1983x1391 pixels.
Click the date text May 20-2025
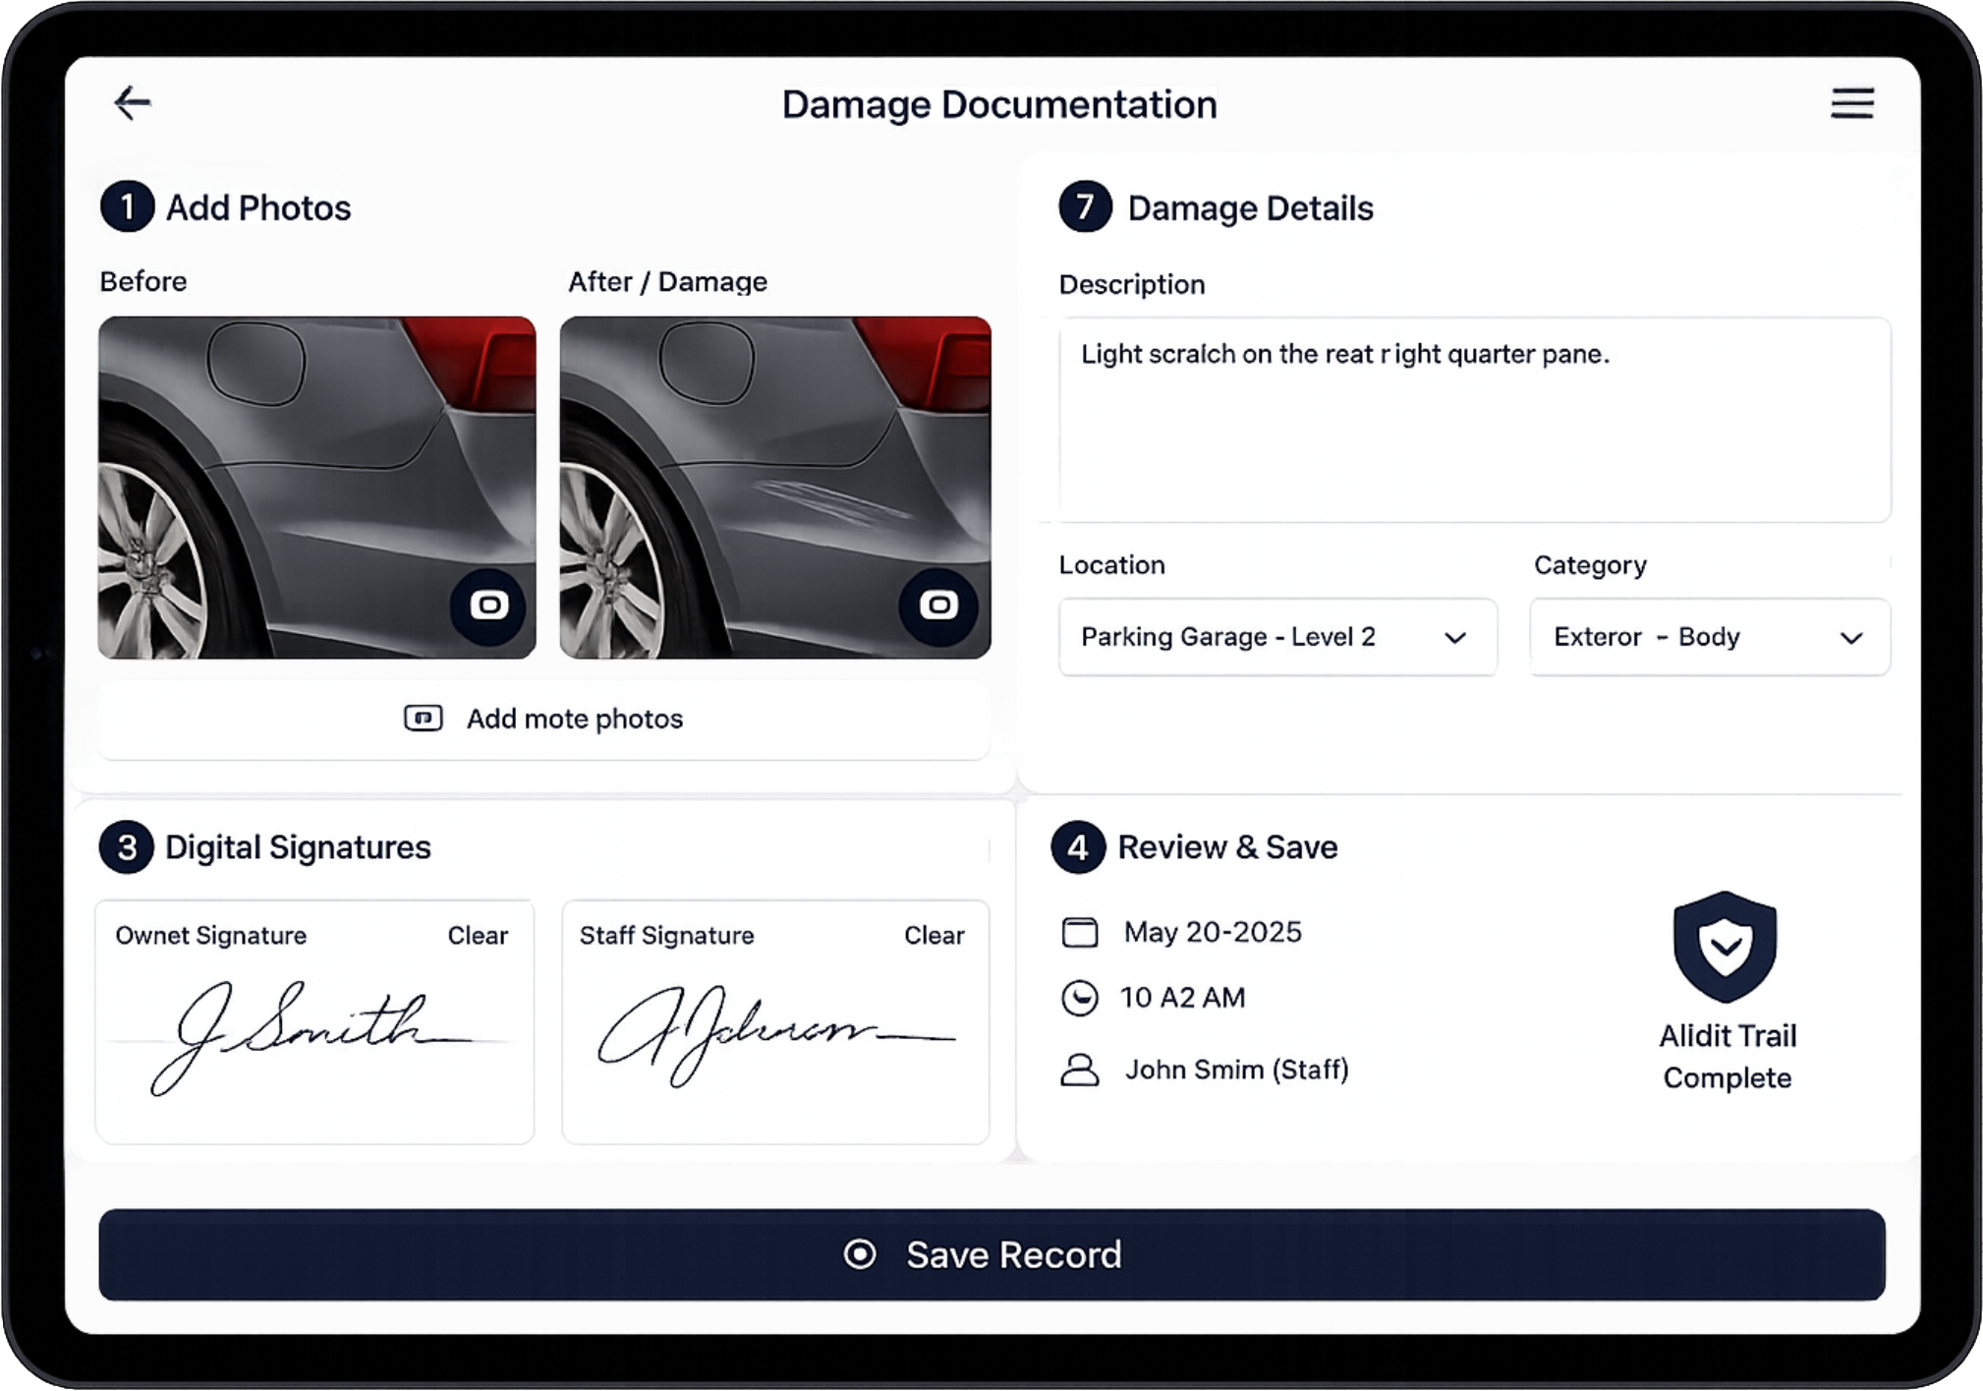[1213, 932]
